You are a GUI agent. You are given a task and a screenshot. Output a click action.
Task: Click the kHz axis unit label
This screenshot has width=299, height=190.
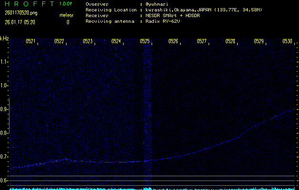point(4,38)
